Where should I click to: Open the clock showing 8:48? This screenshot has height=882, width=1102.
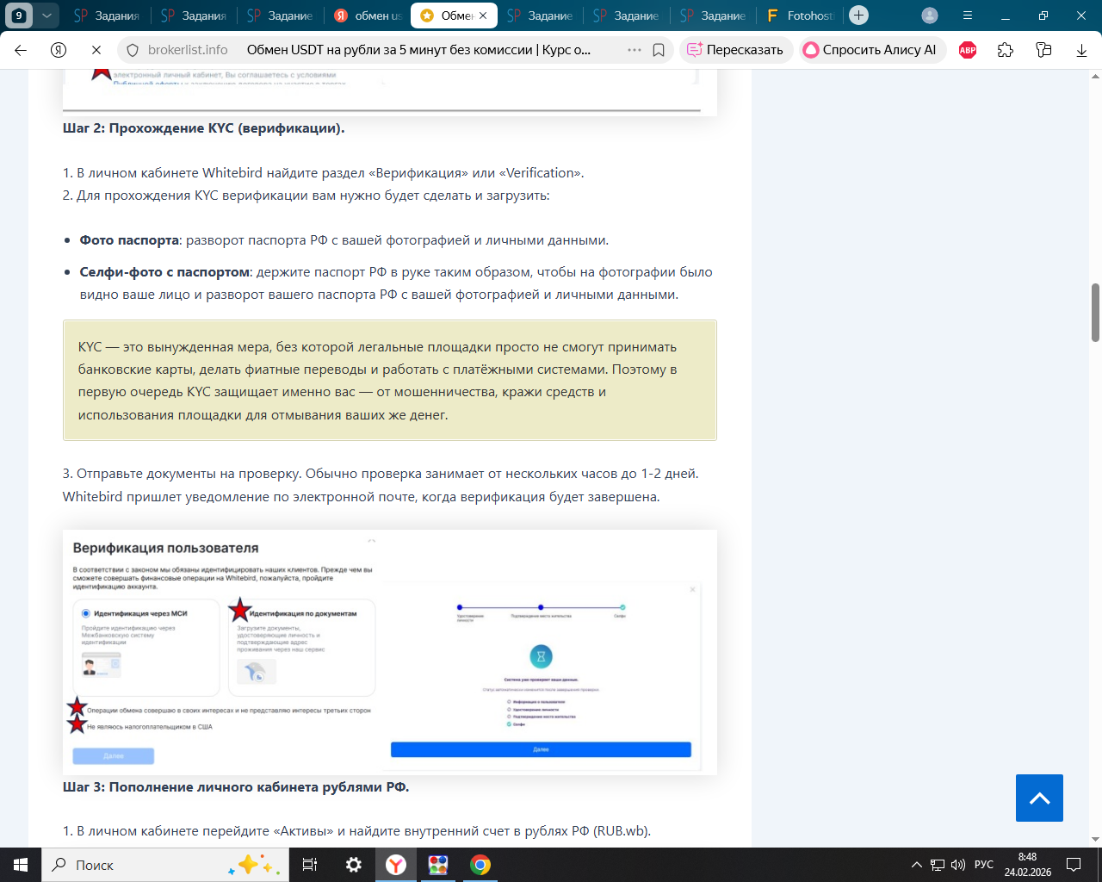(x=1028, y=865)
